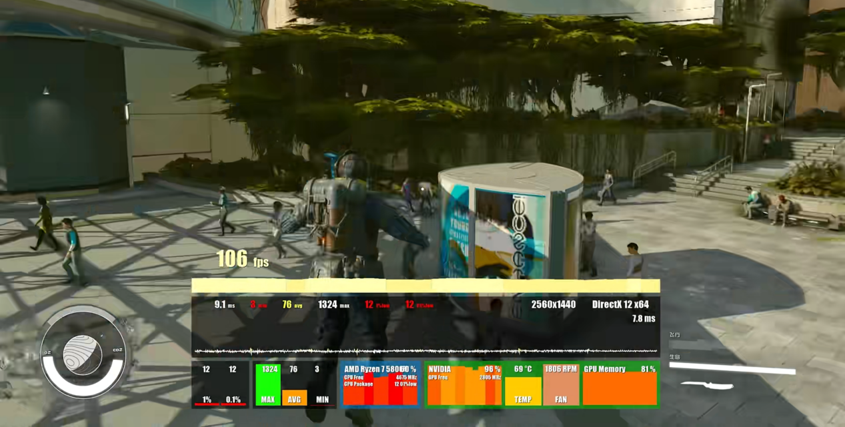845x427 pixels.
Task: Click the 96 % GPU load value
Action: (x=492, y=369)
